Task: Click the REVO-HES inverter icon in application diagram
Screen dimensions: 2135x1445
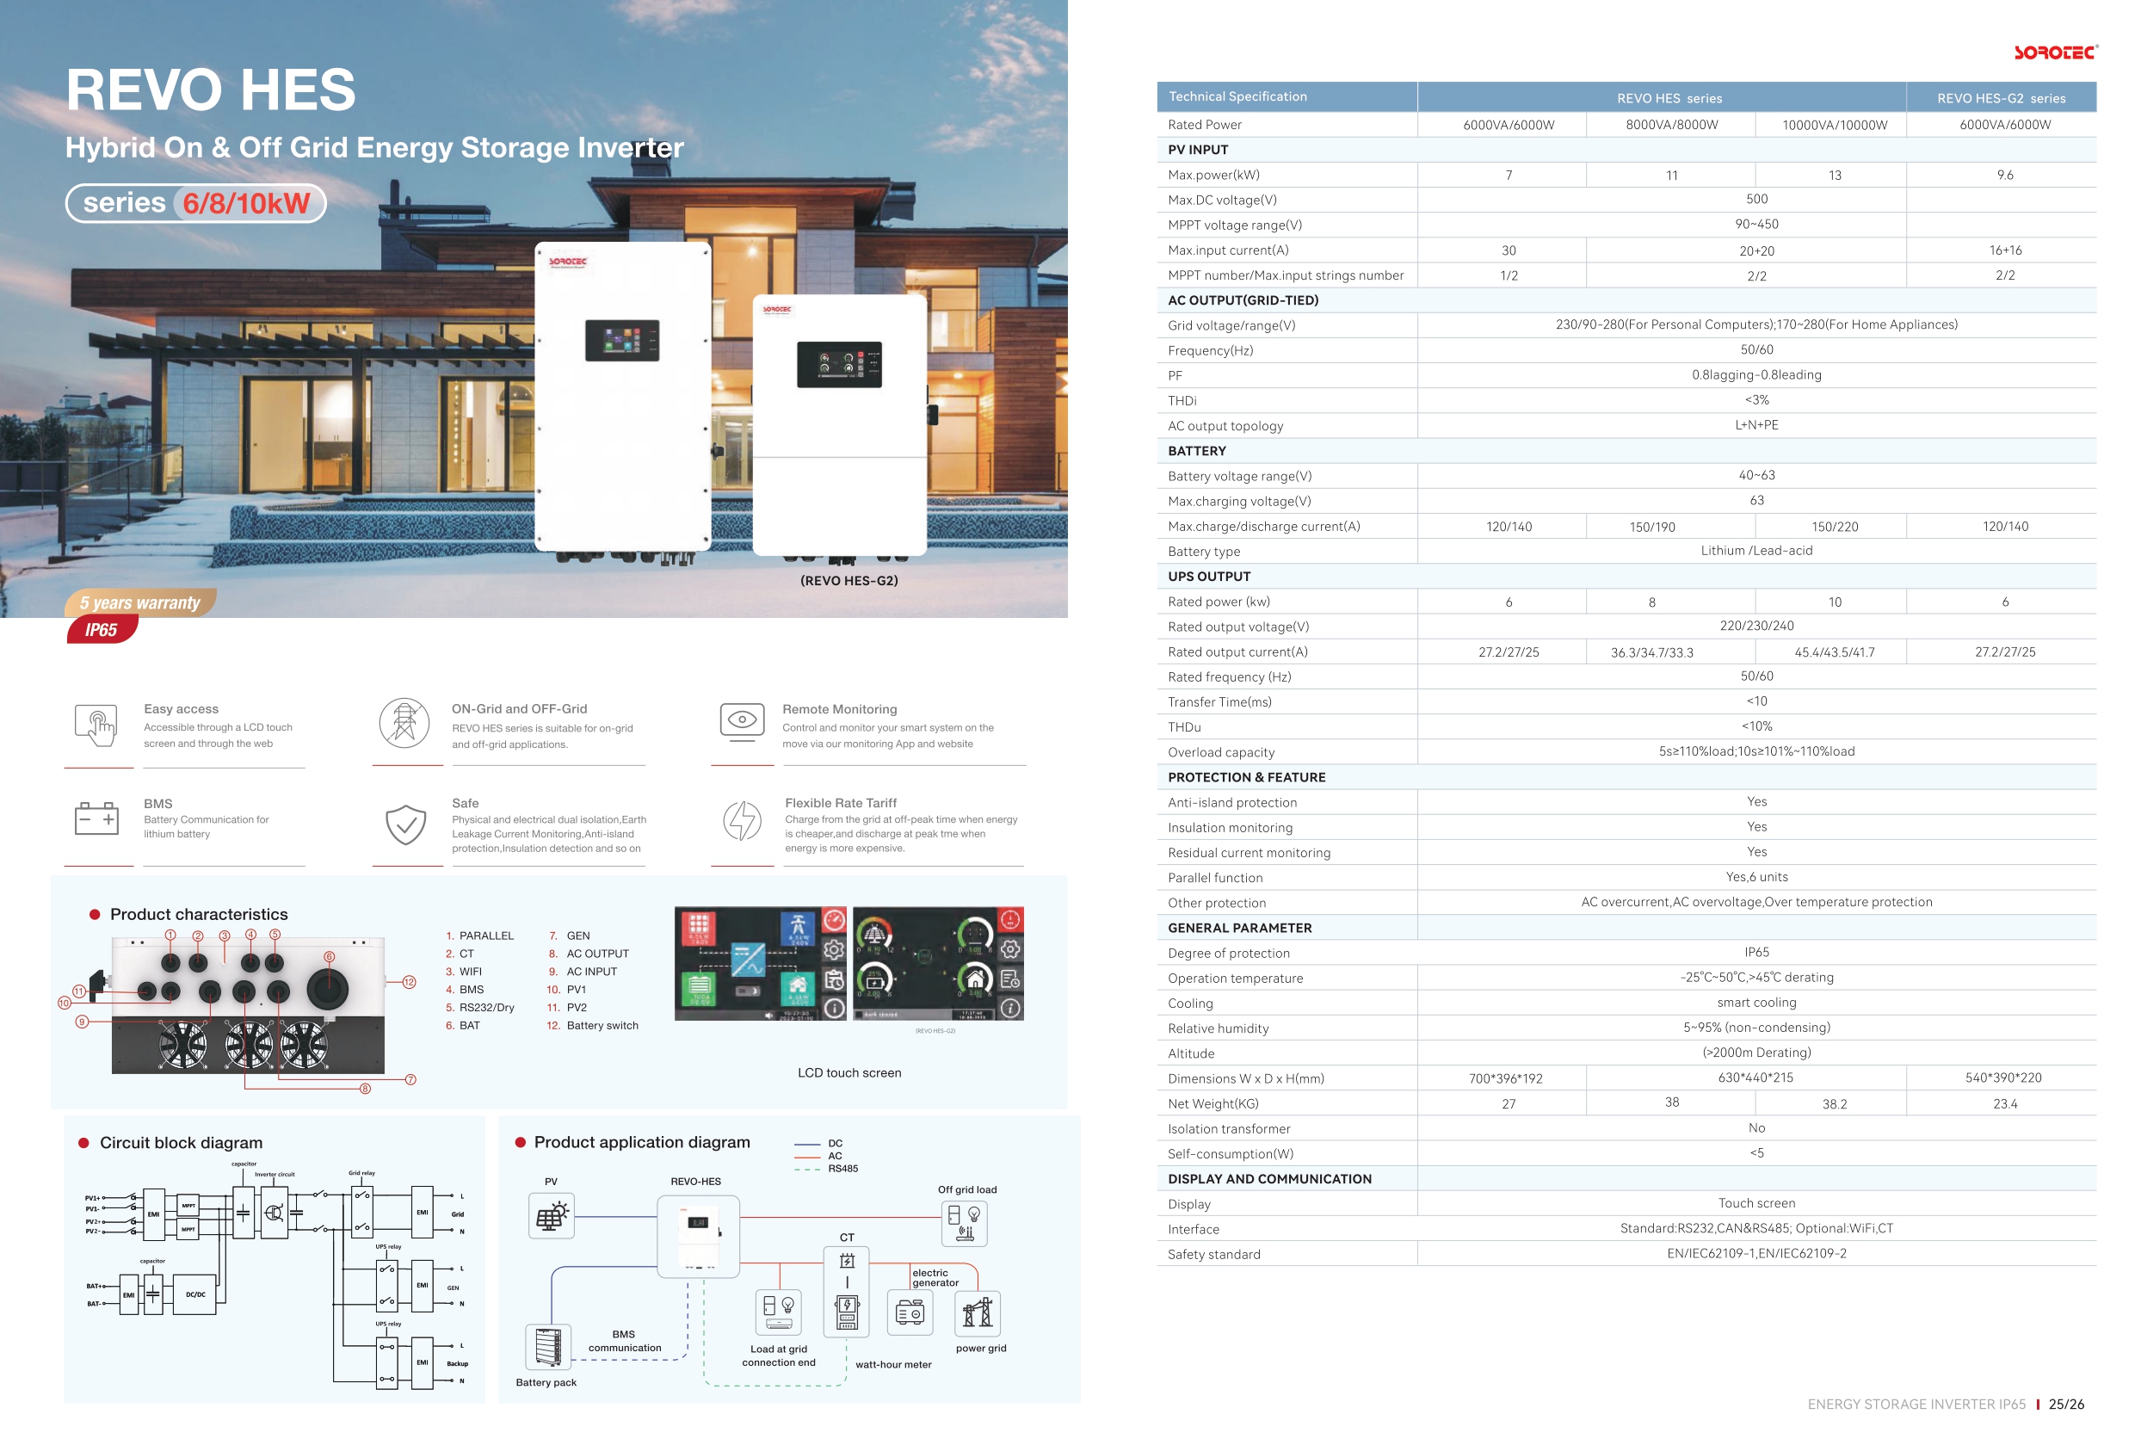Action: coord(697,1236)
